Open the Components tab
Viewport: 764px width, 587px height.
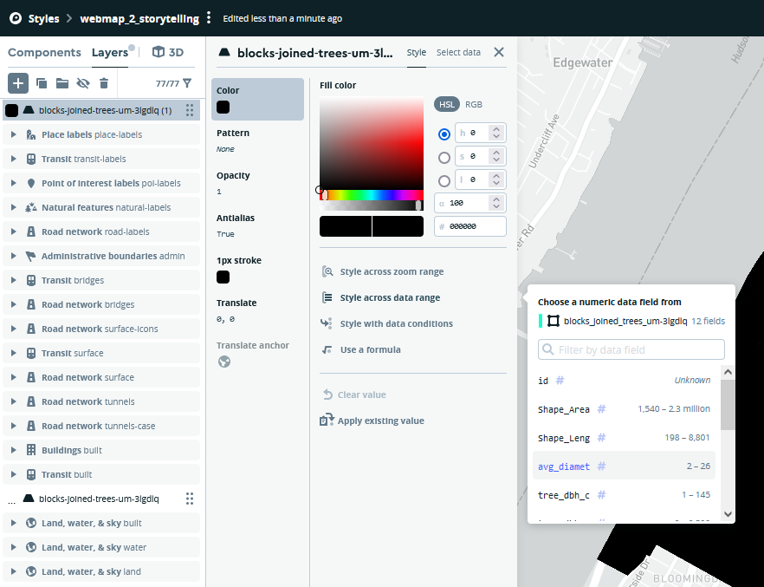[44, 52]
